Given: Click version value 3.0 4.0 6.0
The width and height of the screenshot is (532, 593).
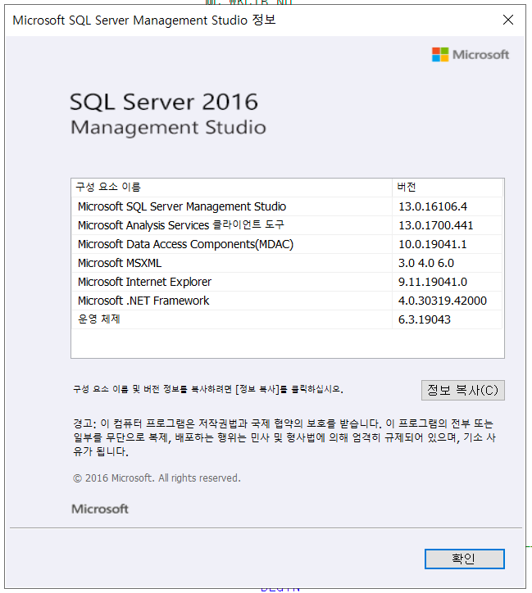Looking at the screenshot, I should (426, 263).
